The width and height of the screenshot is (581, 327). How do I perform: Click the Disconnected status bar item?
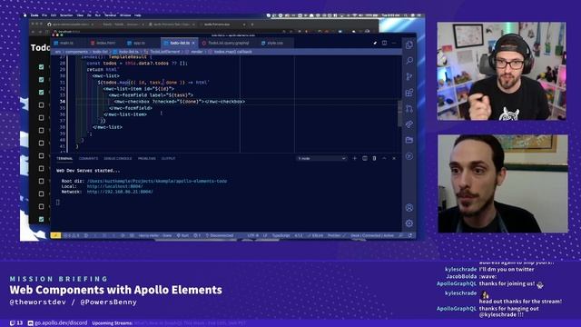click(x=220, y=235)
